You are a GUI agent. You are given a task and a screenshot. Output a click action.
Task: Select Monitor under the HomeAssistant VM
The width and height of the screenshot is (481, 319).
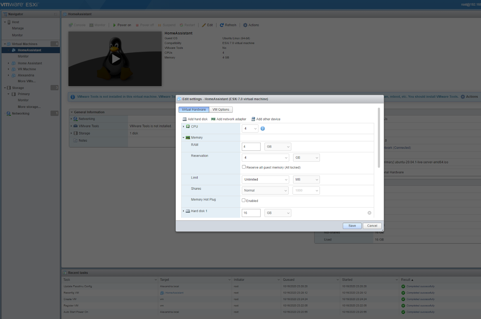(x=23, y=57)
